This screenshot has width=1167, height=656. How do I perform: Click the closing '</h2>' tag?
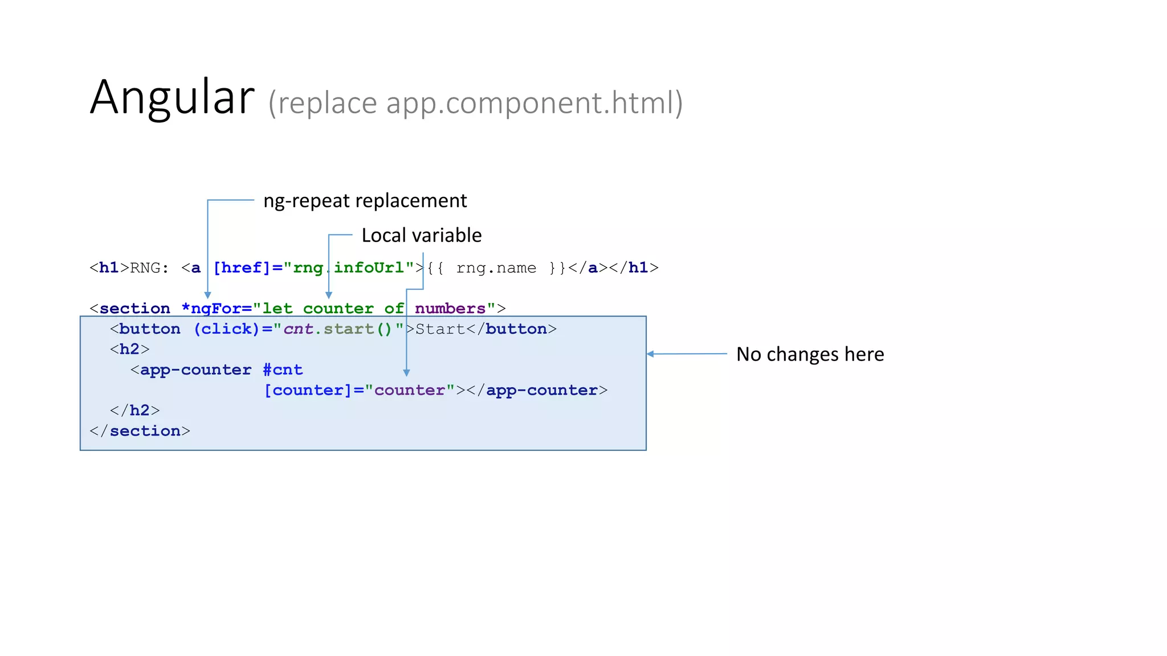coord(135,411)
